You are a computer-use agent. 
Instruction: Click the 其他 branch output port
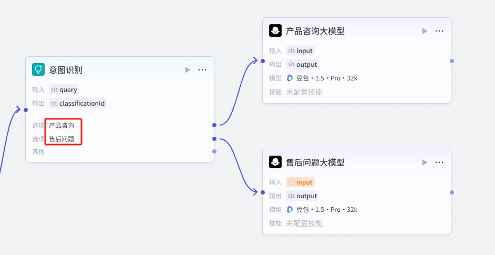214,151
